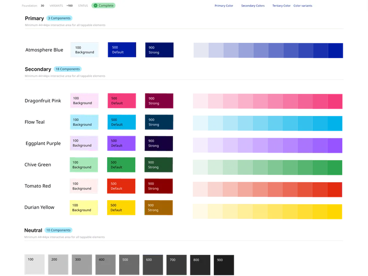Image resolution: width=368 pixels, height=276 pixels.
Task: Click the Atmosphere Blue color name
Action: click(x=44, y=50)
